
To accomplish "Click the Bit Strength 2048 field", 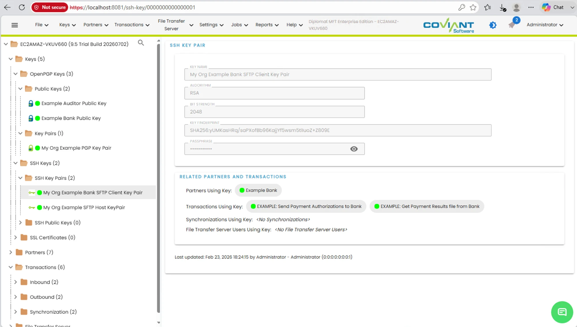I will [274, 112].
